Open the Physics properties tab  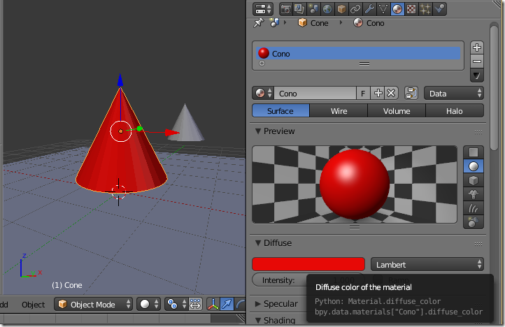(439, 9)
